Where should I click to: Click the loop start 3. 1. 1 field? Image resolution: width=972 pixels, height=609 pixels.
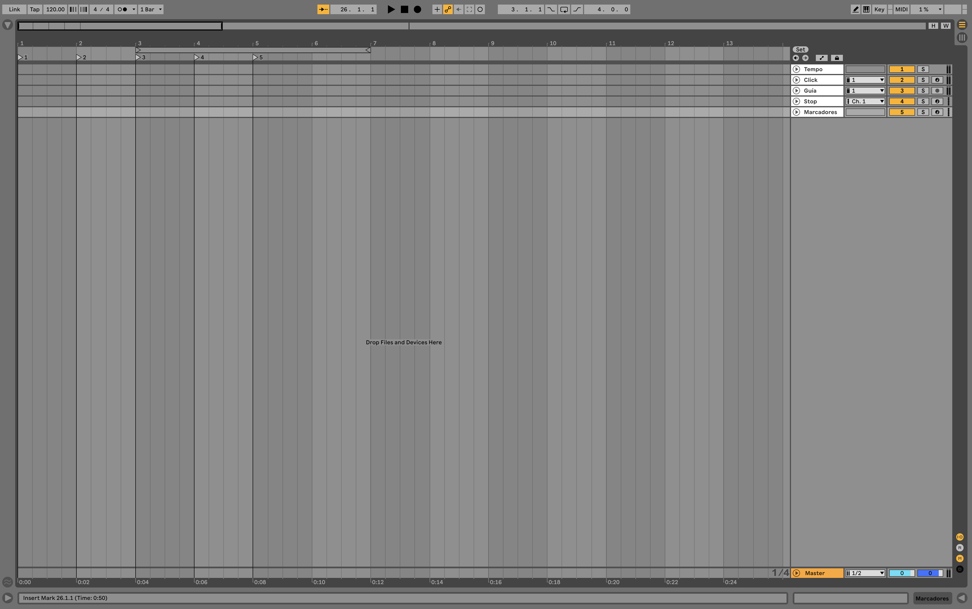(521, 9)
